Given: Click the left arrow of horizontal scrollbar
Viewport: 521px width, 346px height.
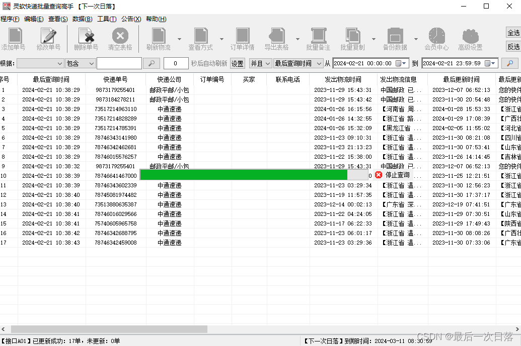Looking at the screenshot, I should (3, 329).
